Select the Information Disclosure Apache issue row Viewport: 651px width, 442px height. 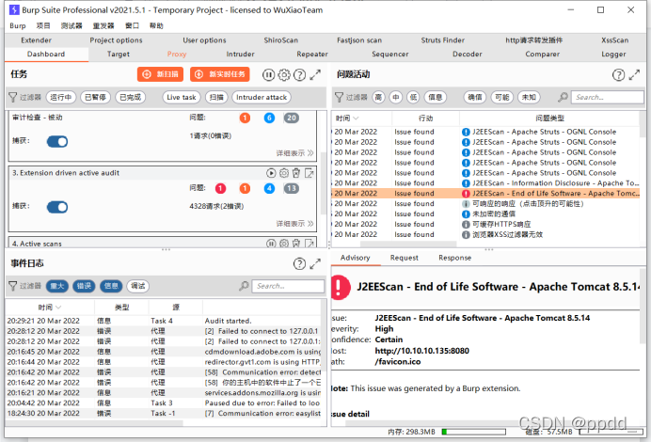coord(485,183)
